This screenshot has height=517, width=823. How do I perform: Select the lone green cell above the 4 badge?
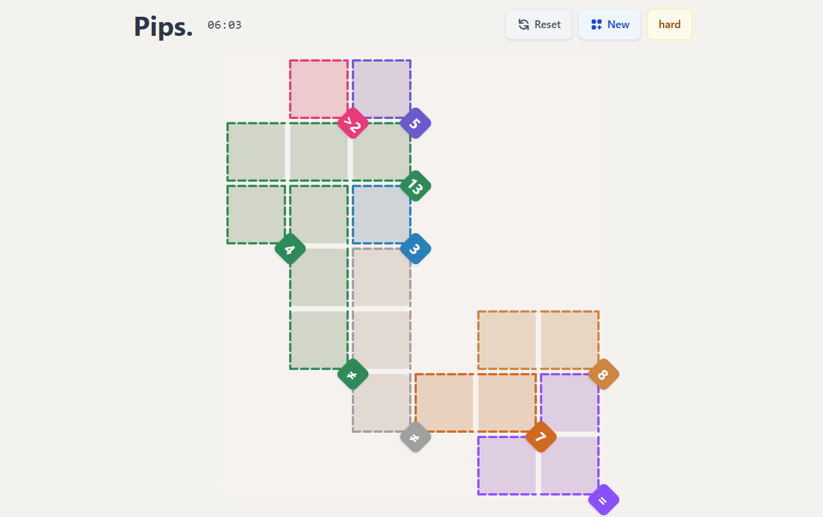click(256, 215)
